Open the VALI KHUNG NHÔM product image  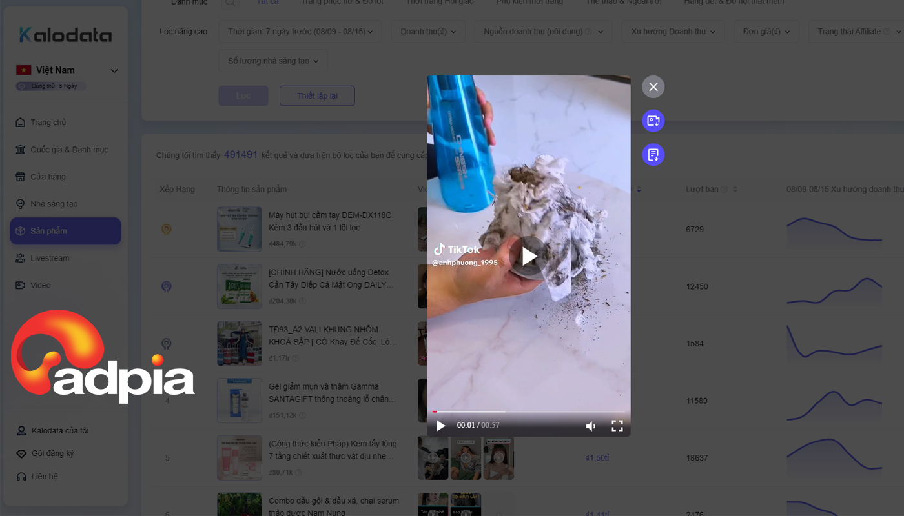240,343
